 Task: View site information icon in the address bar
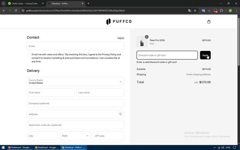coord(23,10)
